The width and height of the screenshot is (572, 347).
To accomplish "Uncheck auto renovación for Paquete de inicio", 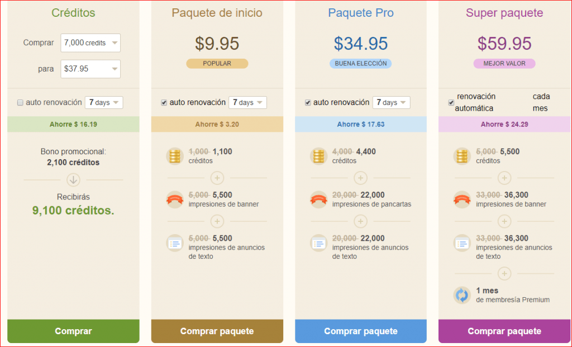I will pos(164,103).
